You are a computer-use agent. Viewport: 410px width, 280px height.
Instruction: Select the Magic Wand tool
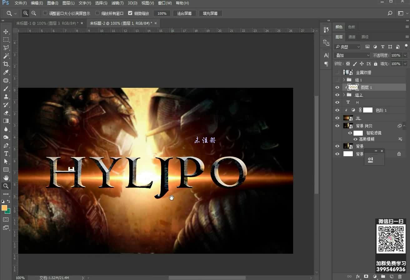coord(6,56)
